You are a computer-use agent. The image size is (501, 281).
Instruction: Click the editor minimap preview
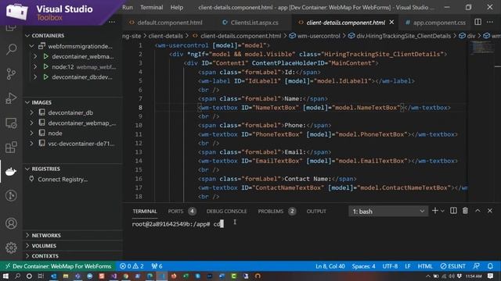(481, 48)
